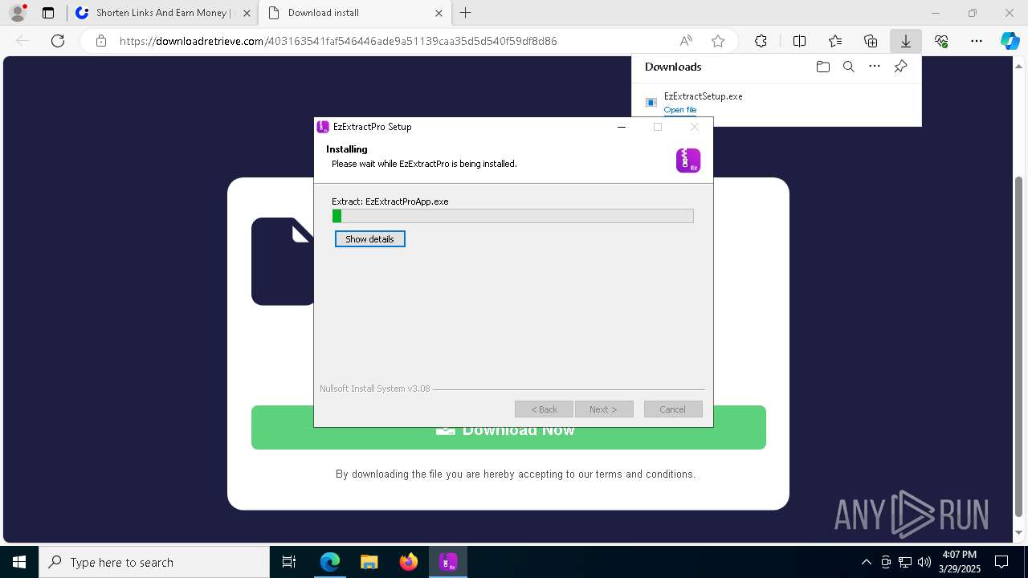Open network status in tray
This screenshot has height=578, width=1028.
point(905,562)
